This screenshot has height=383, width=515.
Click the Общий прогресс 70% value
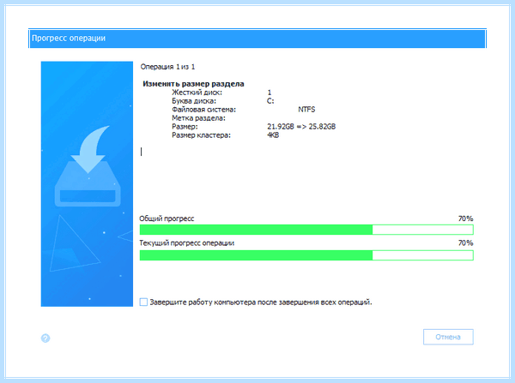(466, 218)
